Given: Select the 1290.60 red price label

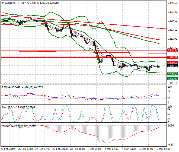Looking at the screenshot, I should point(172,63).
